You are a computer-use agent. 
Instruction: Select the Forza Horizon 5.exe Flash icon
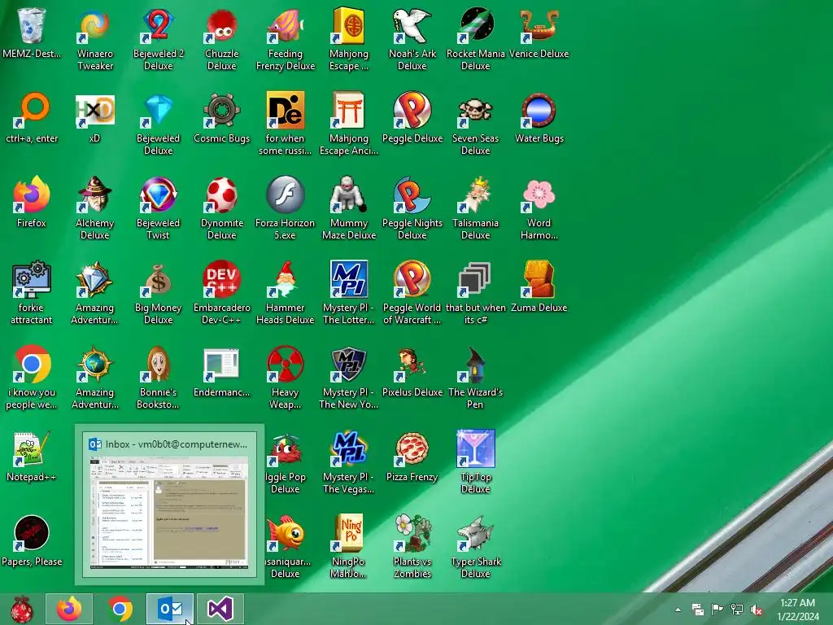pyautogui.click(x=286, y=194)
